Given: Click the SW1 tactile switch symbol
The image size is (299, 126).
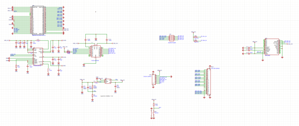Looking at the screenshot, I should coord(154,113).
